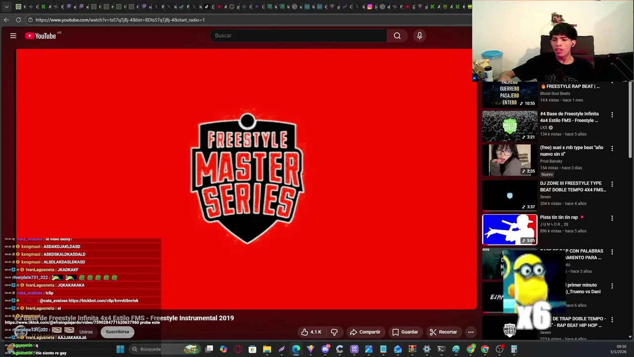Open suei x rnb type beat title
This screenshot has height=357, width=634.
pyautogui.click(x=572, y=151)
